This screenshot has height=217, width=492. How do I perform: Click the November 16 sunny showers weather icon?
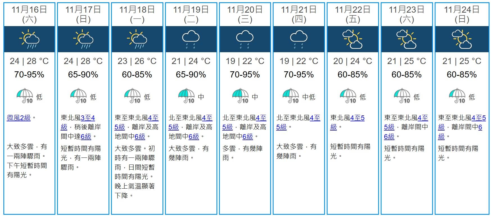coord(29,40)
